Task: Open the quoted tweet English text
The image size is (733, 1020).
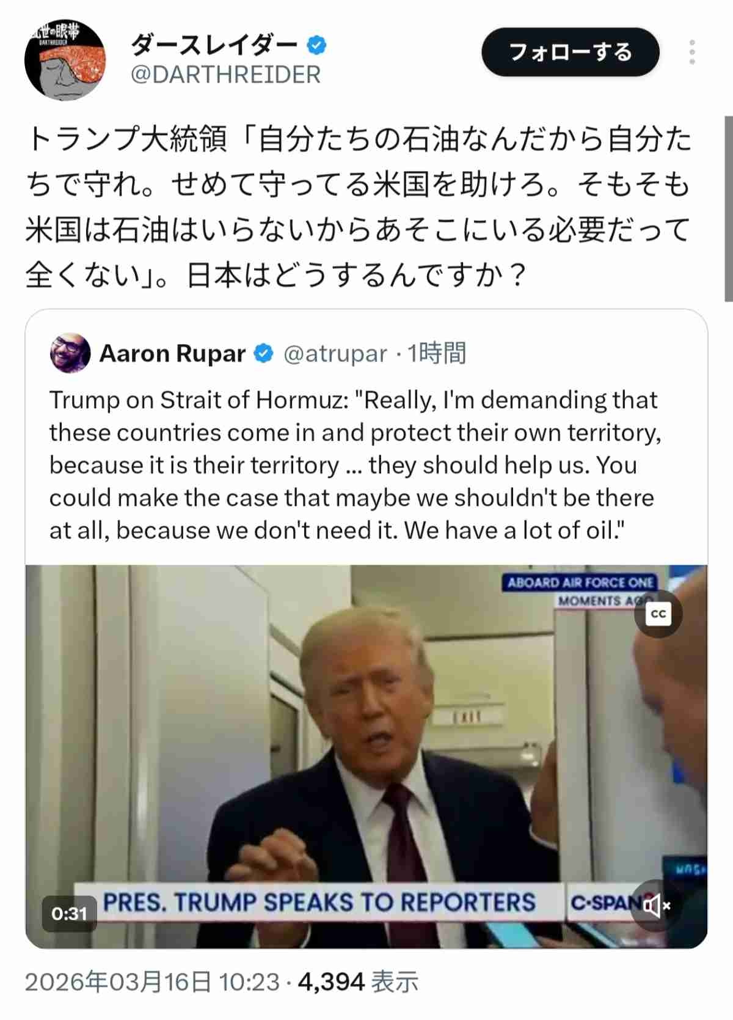Action: pos(355,465)
